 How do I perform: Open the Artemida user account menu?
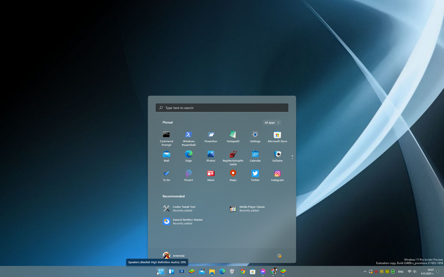pyautogui.click(x=174, y=256)
